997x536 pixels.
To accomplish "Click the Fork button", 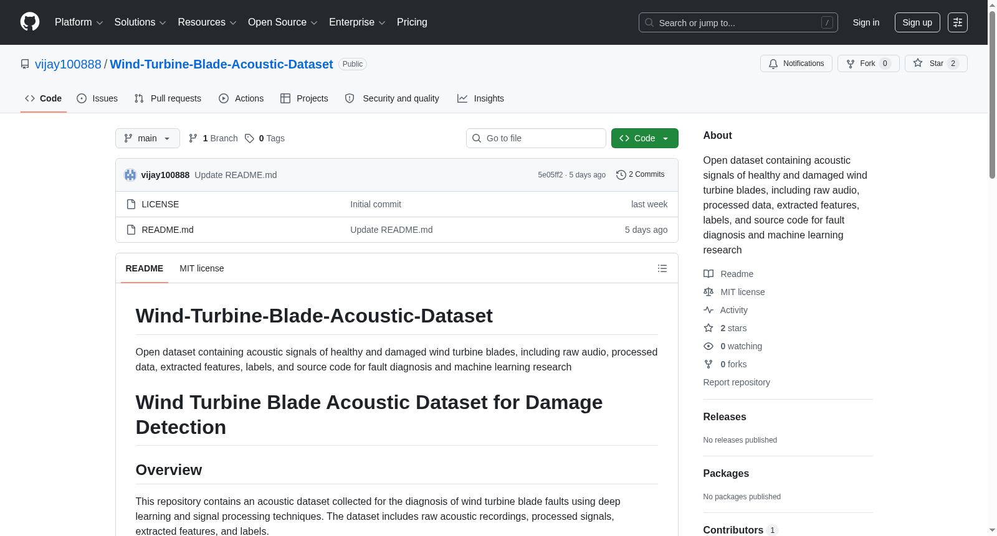I will pos(869,63).
